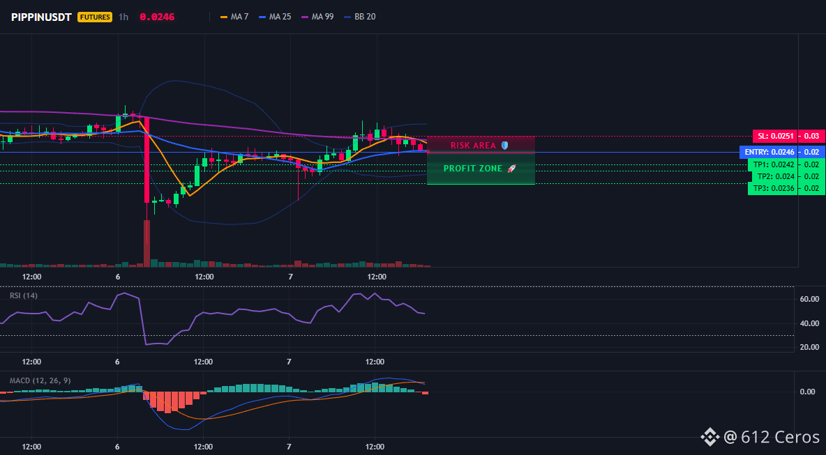Click the RSI (14) indicator title

pos(24,295)
